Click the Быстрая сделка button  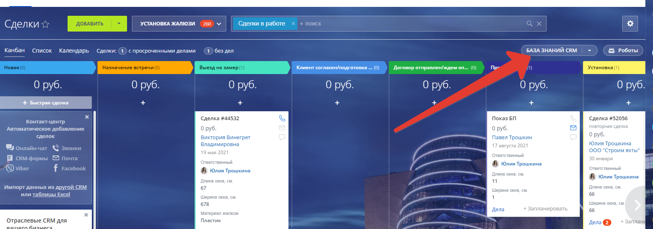click(x=46, y=103)
